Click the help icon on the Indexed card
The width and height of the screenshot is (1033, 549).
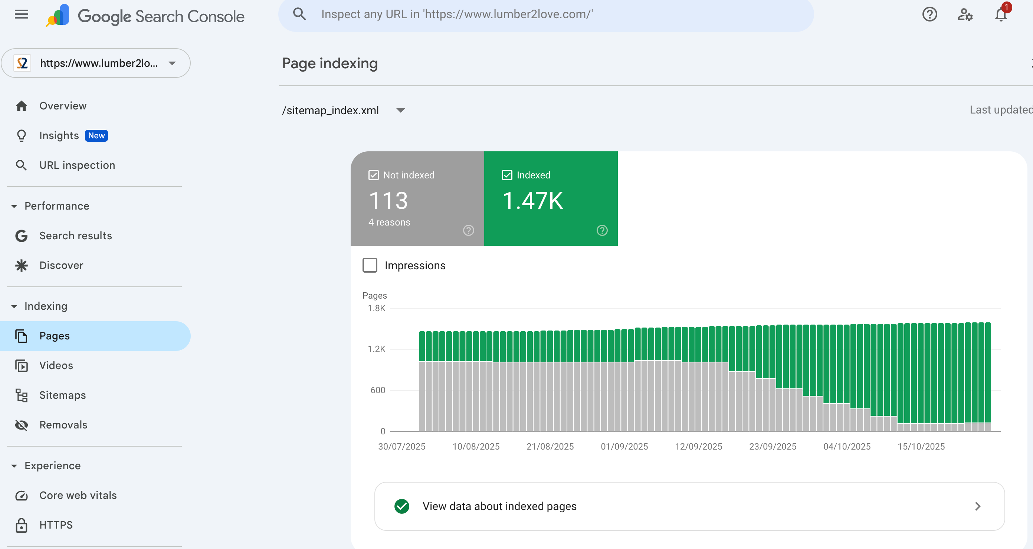[601, 230]
